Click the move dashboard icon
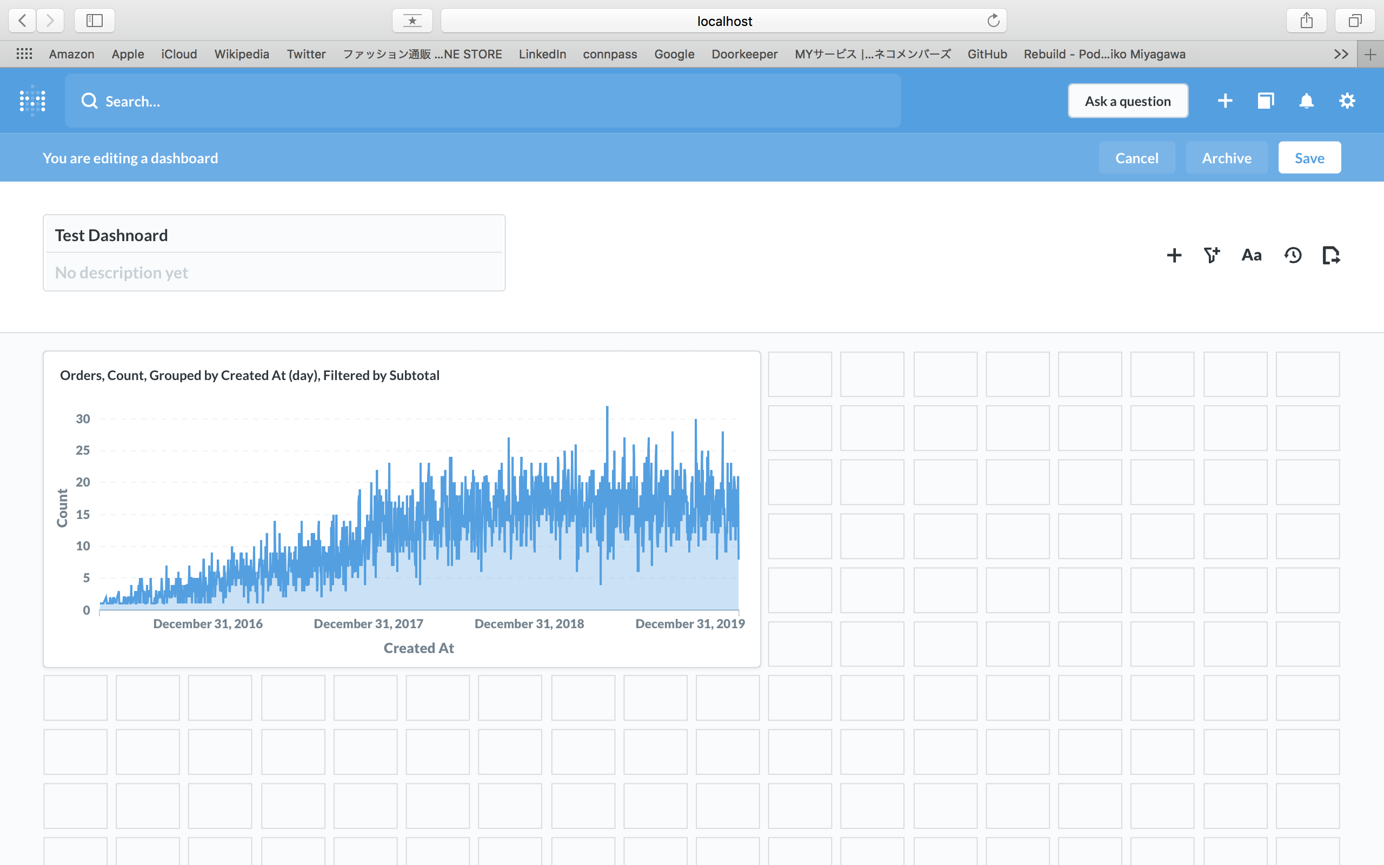This screenshot has height=865, width=1384. click(x=1331, y=255)
